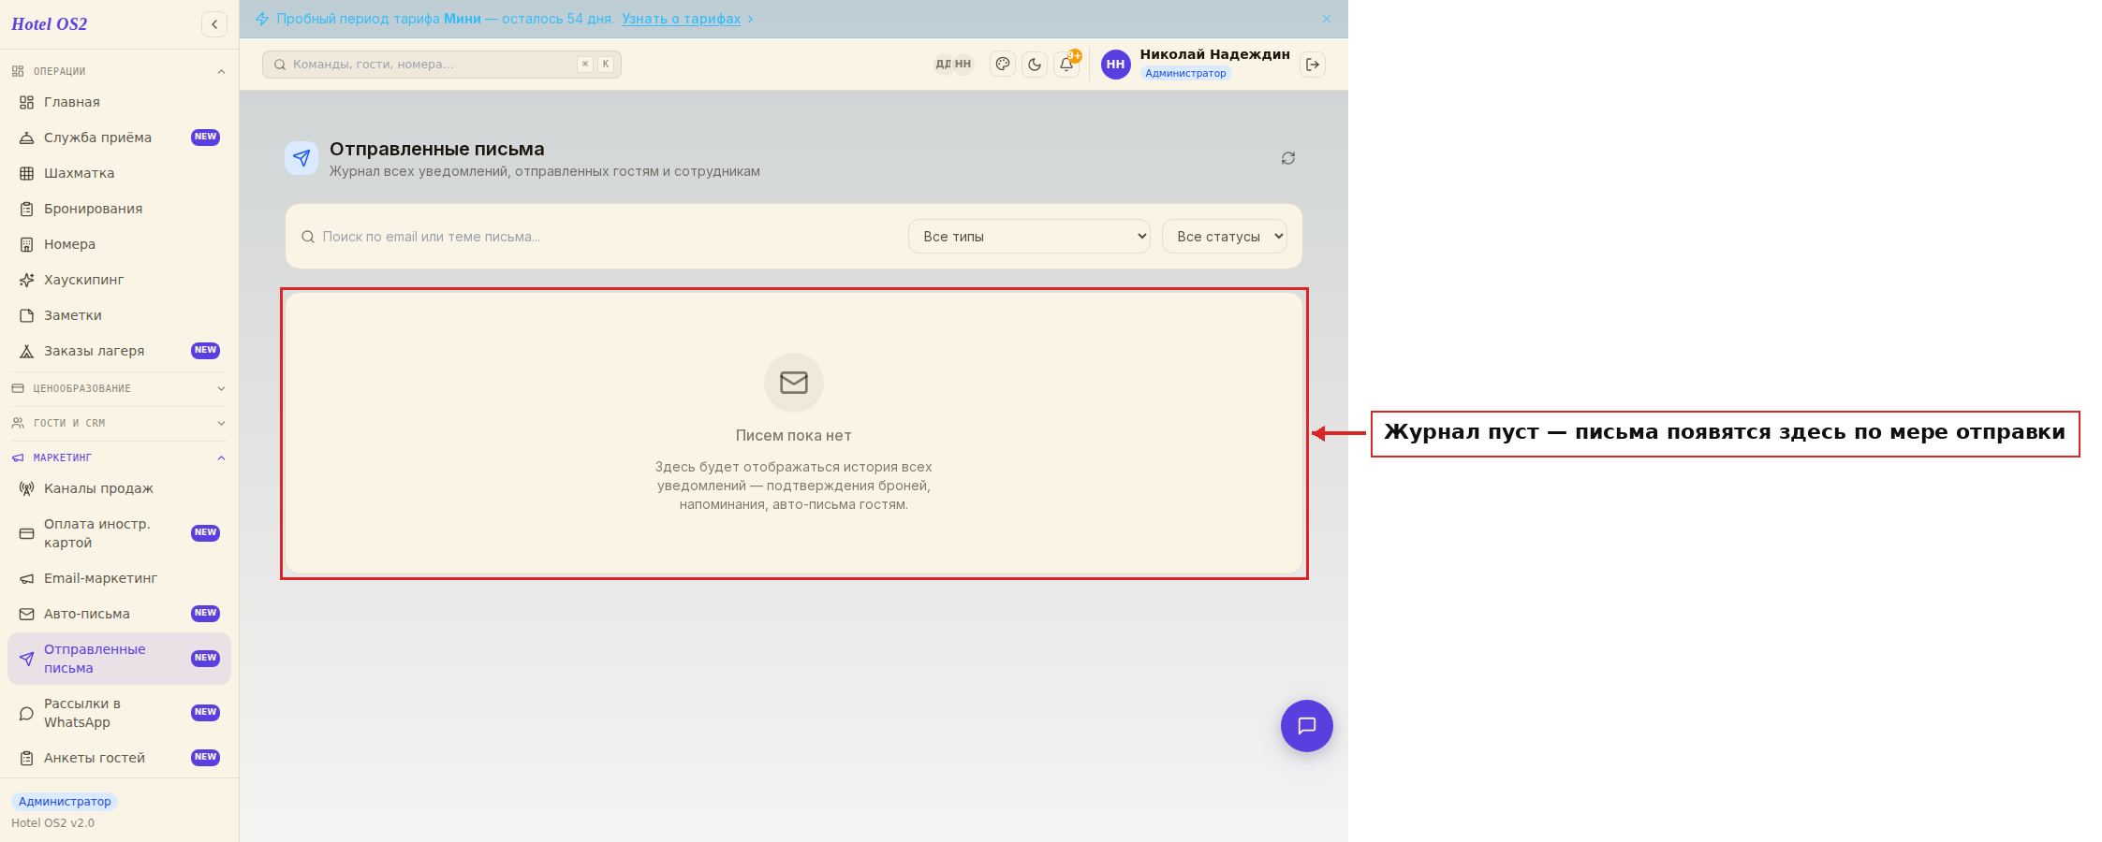Expand the Ценообразование section

[x=119, y=388]
